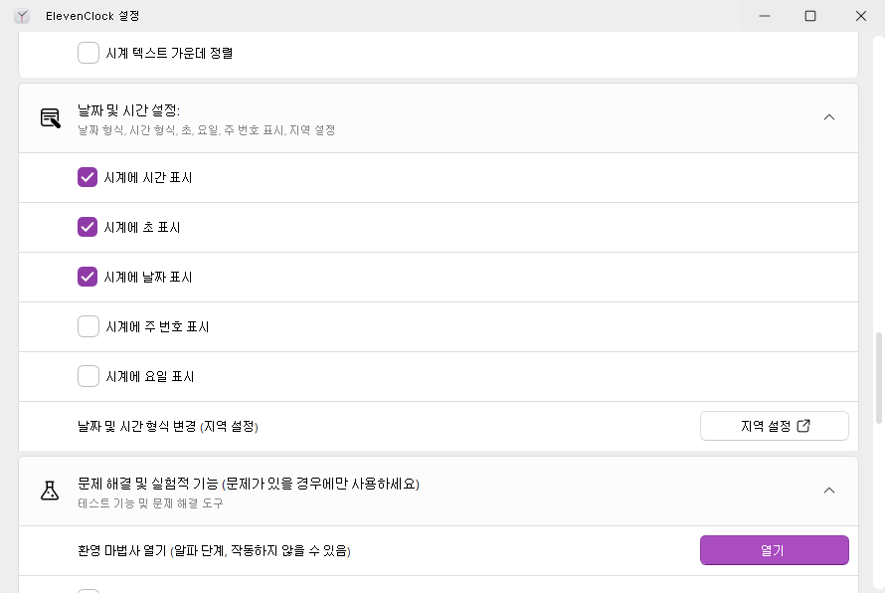This screenshot has width=885, height=593.
Task: Collapse the 날짜 및 시간 설정 section chevron
Action: coord(829,117)
